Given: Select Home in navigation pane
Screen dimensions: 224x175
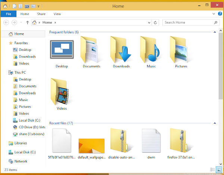Looking at the screenshot, I should [x=23, y=34].
